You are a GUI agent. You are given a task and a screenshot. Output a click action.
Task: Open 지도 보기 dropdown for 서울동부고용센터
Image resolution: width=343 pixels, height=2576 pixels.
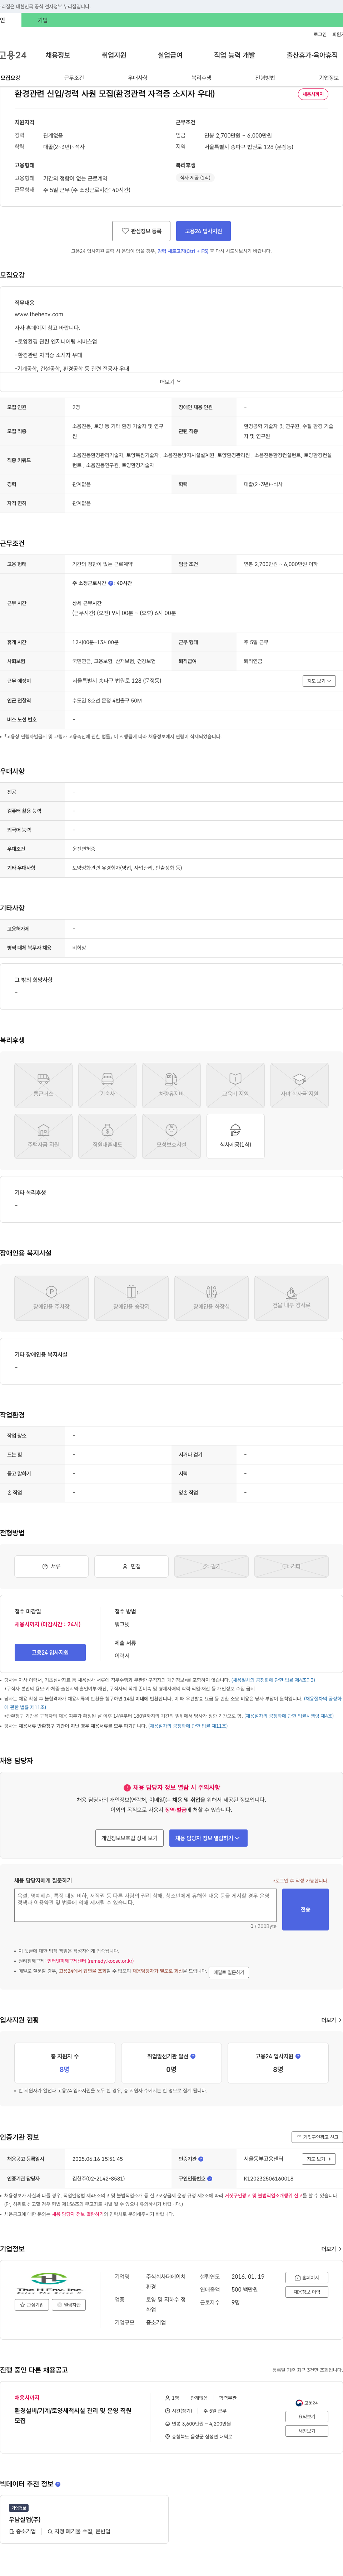(319, 2159)
